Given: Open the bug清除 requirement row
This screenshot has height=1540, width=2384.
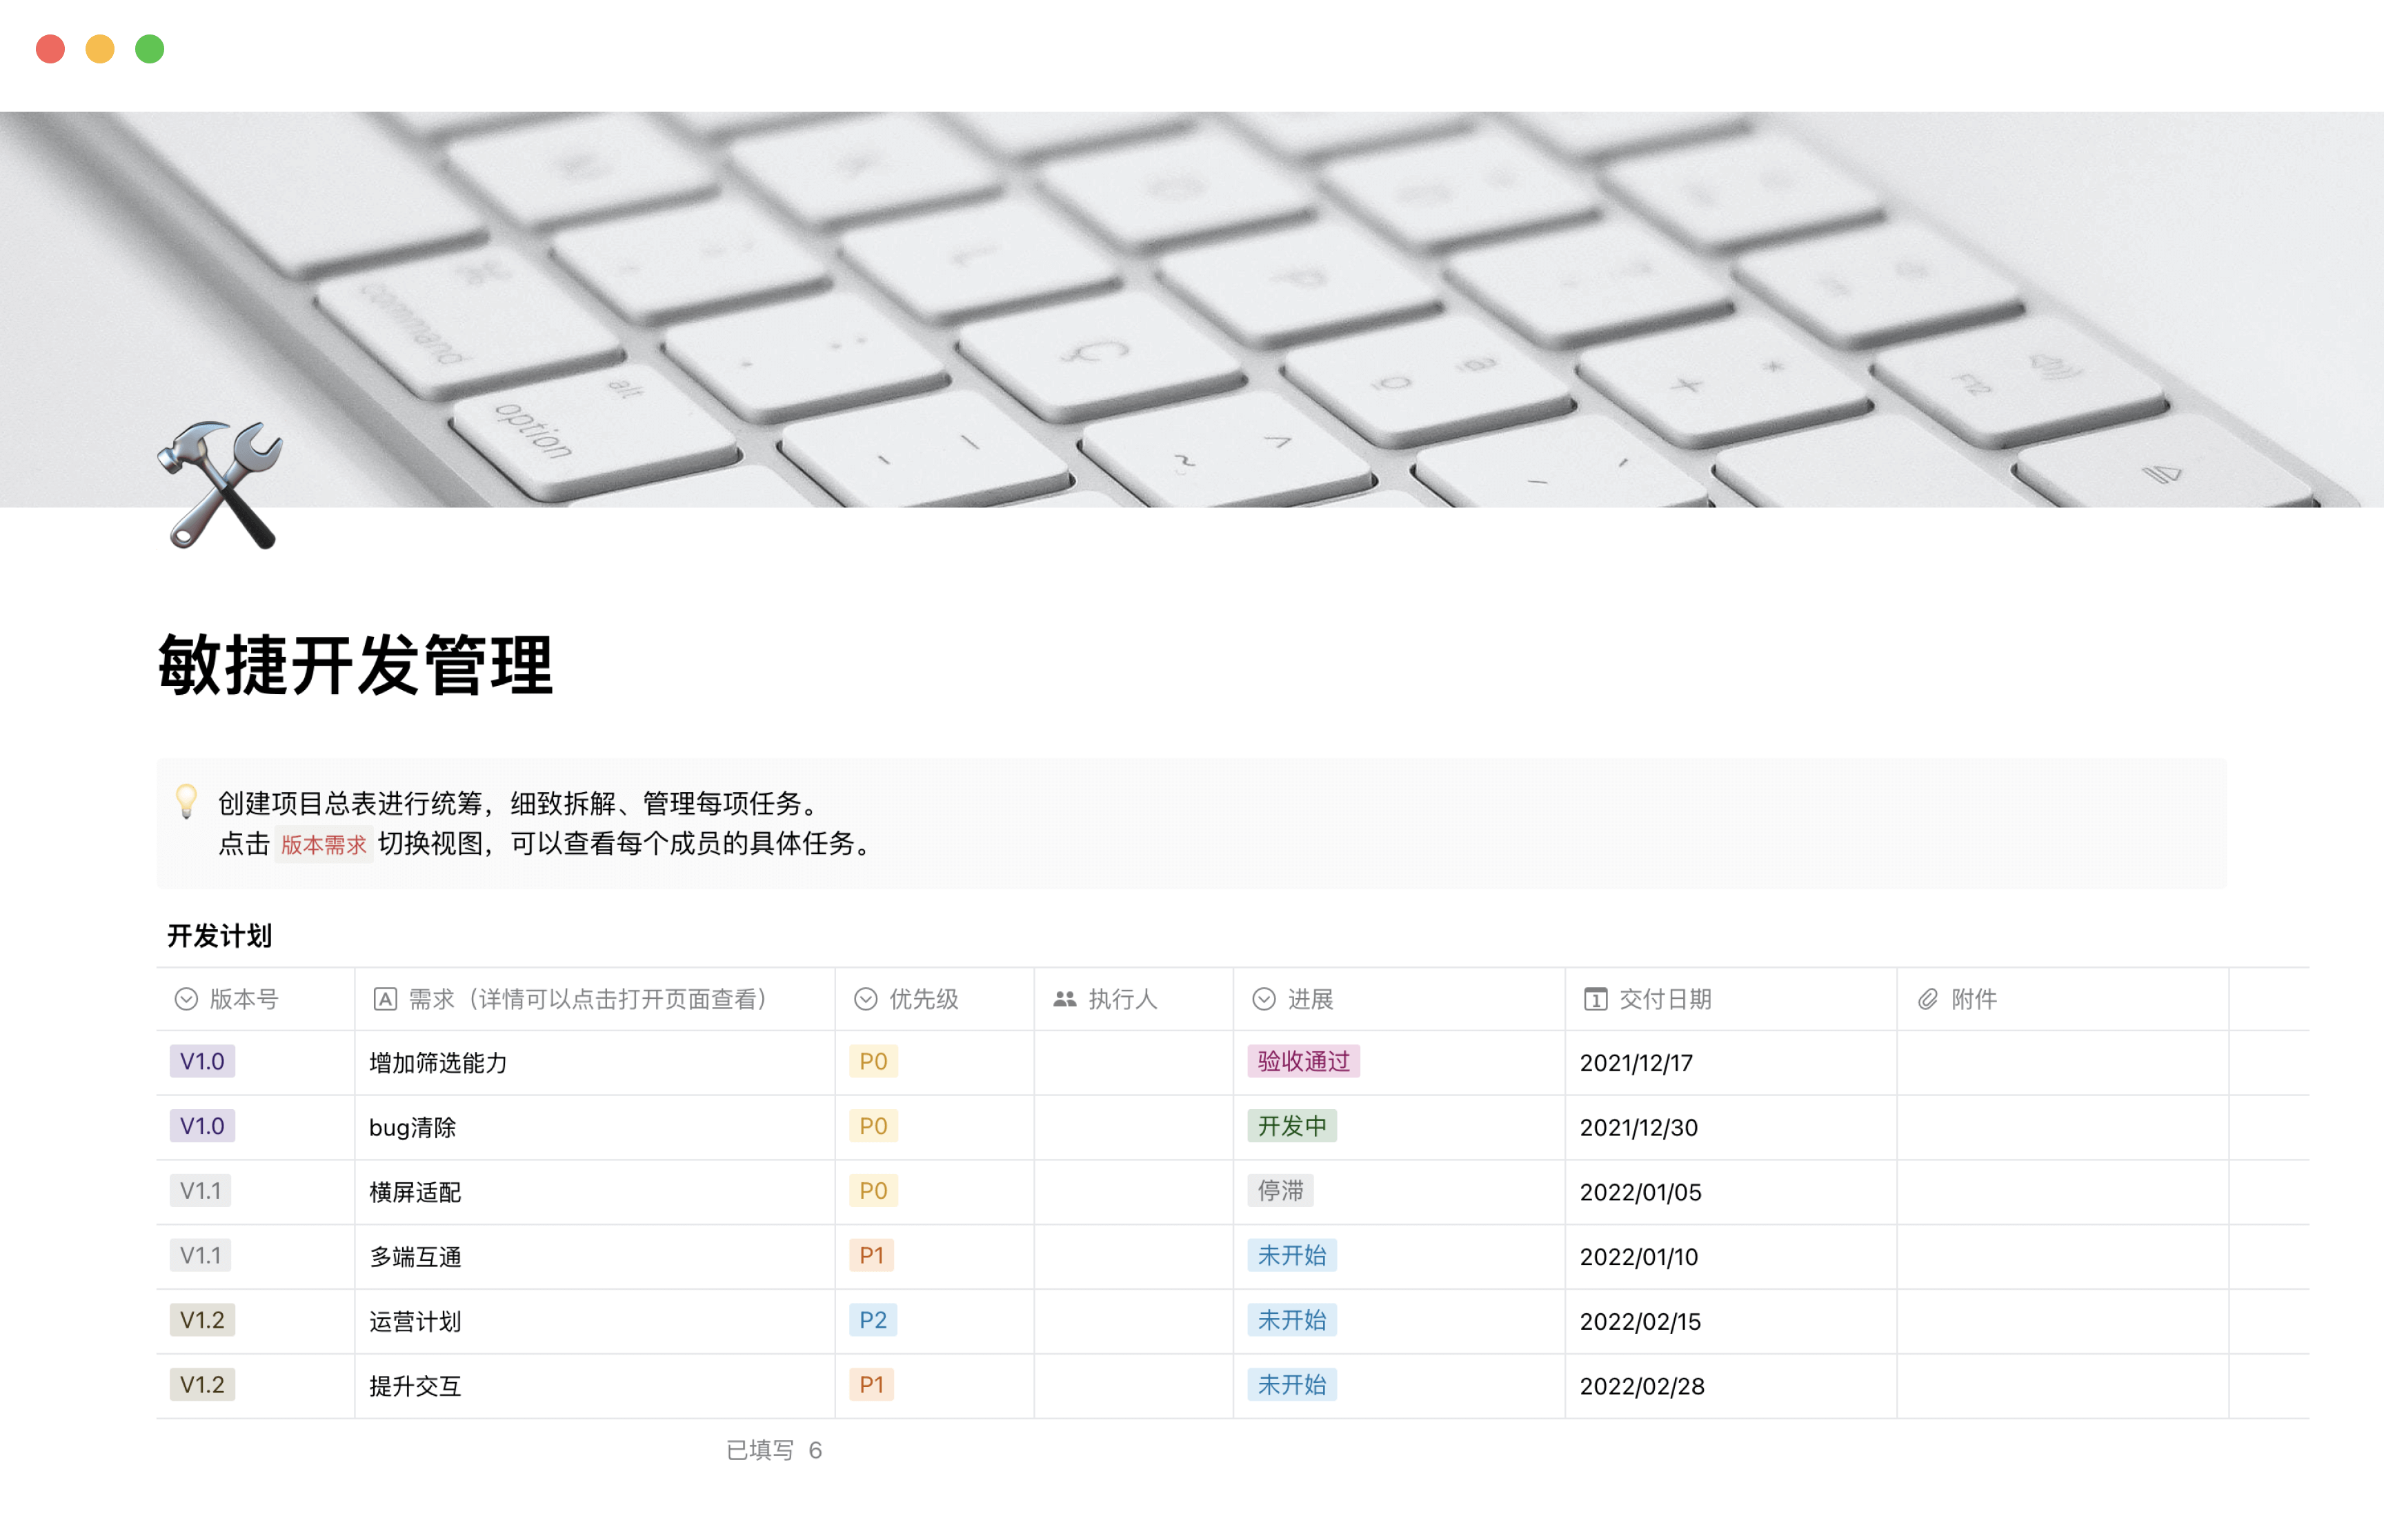Looking at the screenshot, I should (413, 1128).
